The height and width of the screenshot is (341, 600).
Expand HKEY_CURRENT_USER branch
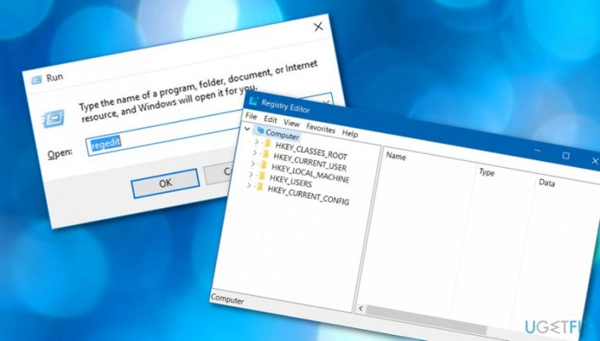click(x=255, y=153)
